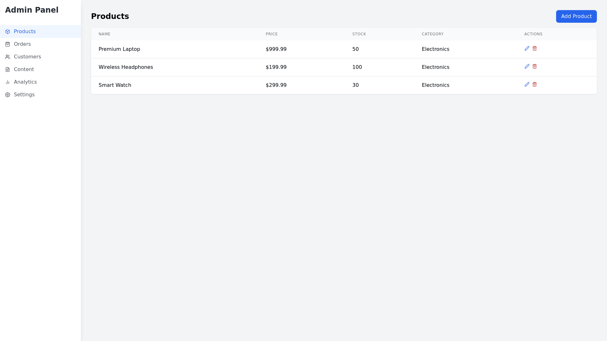The image size is (607, 341).
Task: Click the edit pencil icon for Premium Laptop
Action: tap(527, 48)
